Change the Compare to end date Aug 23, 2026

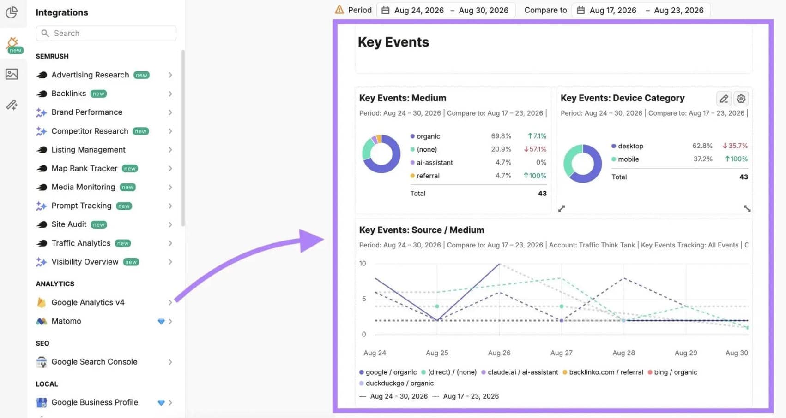tap(679, 10)
